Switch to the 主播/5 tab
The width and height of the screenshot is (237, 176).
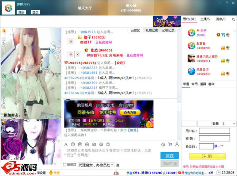coord(205,19)
